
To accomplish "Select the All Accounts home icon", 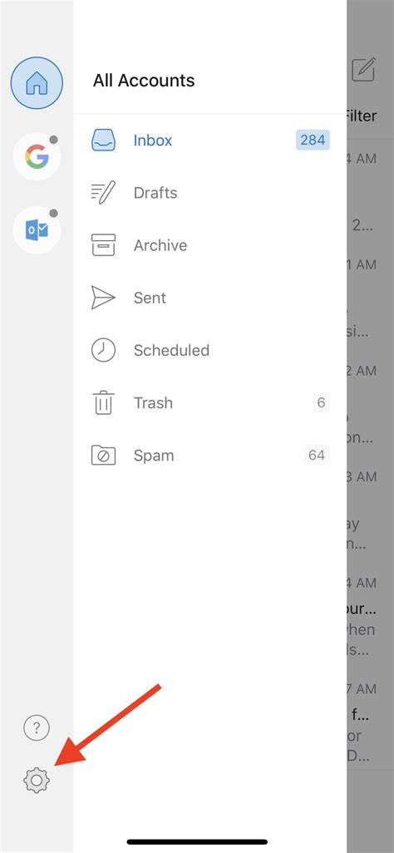I will (37, 83).
